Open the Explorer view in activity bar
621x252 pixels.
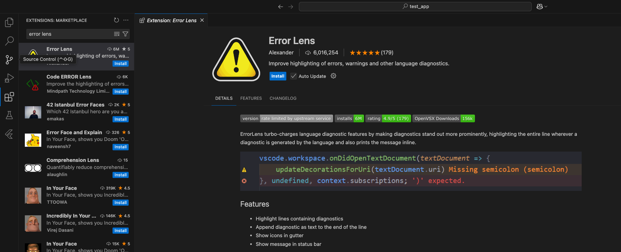pos(9,22)
